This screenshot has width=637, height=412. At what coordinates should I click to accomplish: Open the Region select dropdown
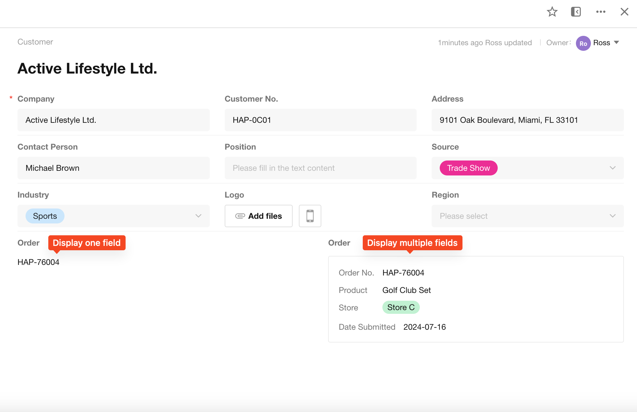[527, 216]
